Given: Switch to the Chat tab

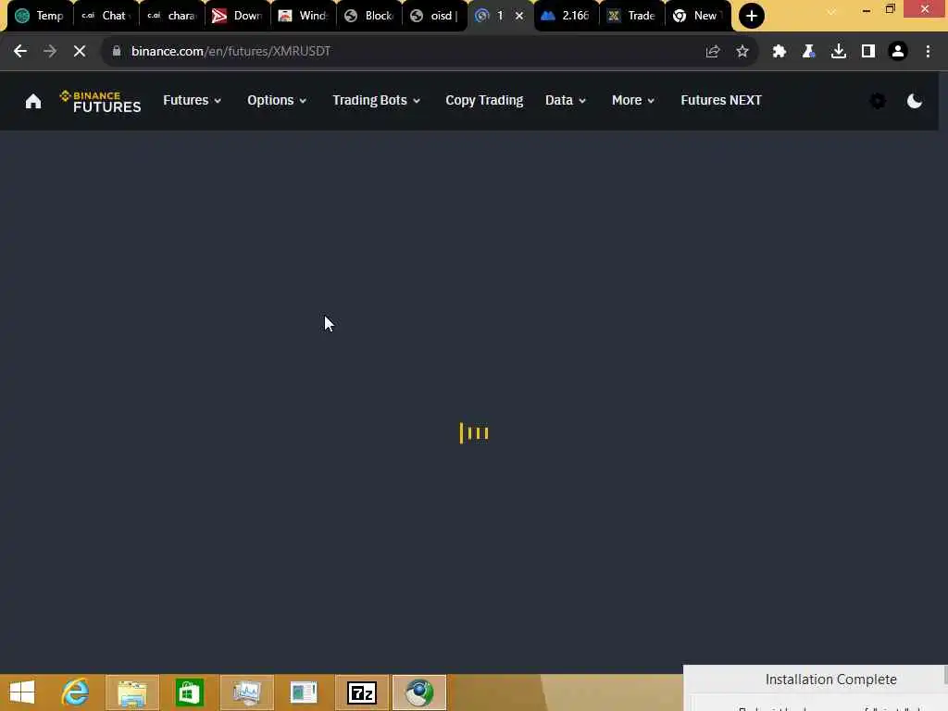Looking at the screenshot, I should coord(106,16).
